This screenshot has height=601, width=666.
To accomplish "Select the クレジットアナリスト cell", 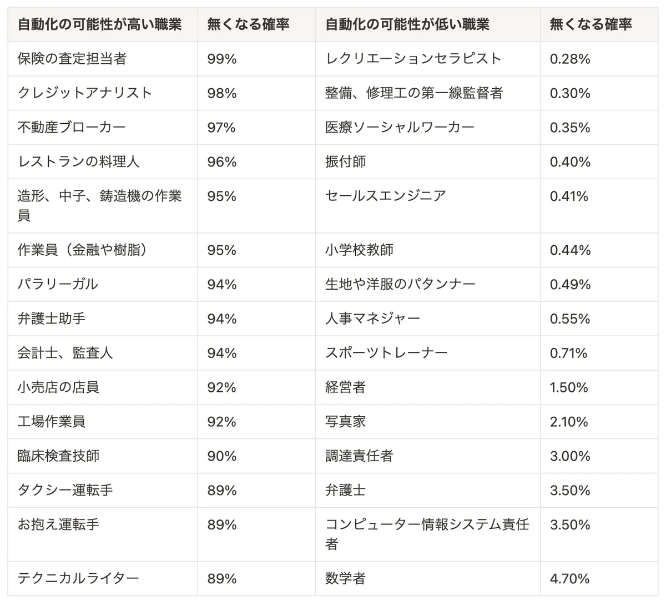I will point(103,93).
